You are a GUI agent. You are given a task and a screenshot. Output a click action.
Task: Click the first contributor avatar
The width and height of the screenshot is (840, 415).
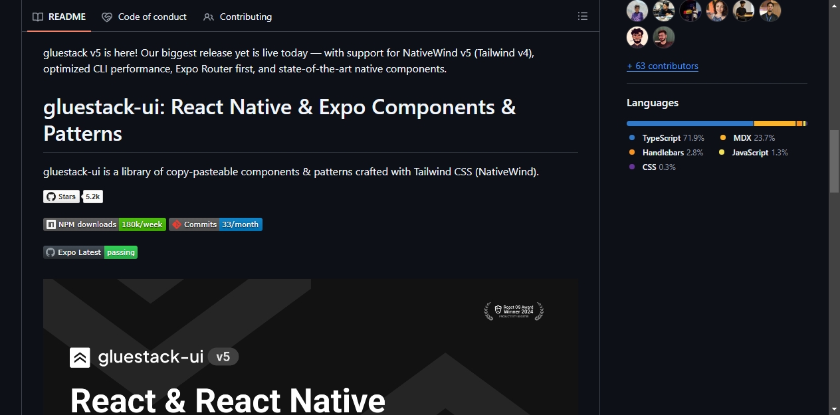[637, 11]
